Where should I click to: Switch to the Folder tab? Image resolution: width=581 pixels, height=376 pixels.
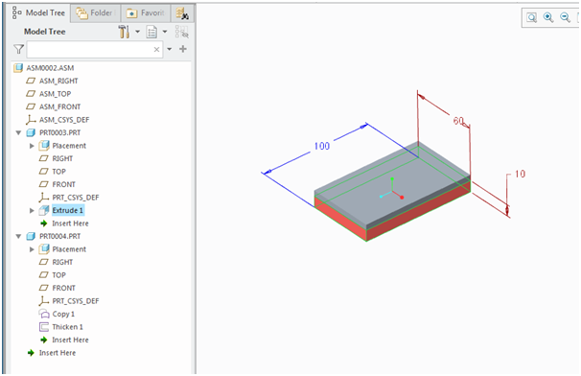pyautogui.click(x=95, y=13)
